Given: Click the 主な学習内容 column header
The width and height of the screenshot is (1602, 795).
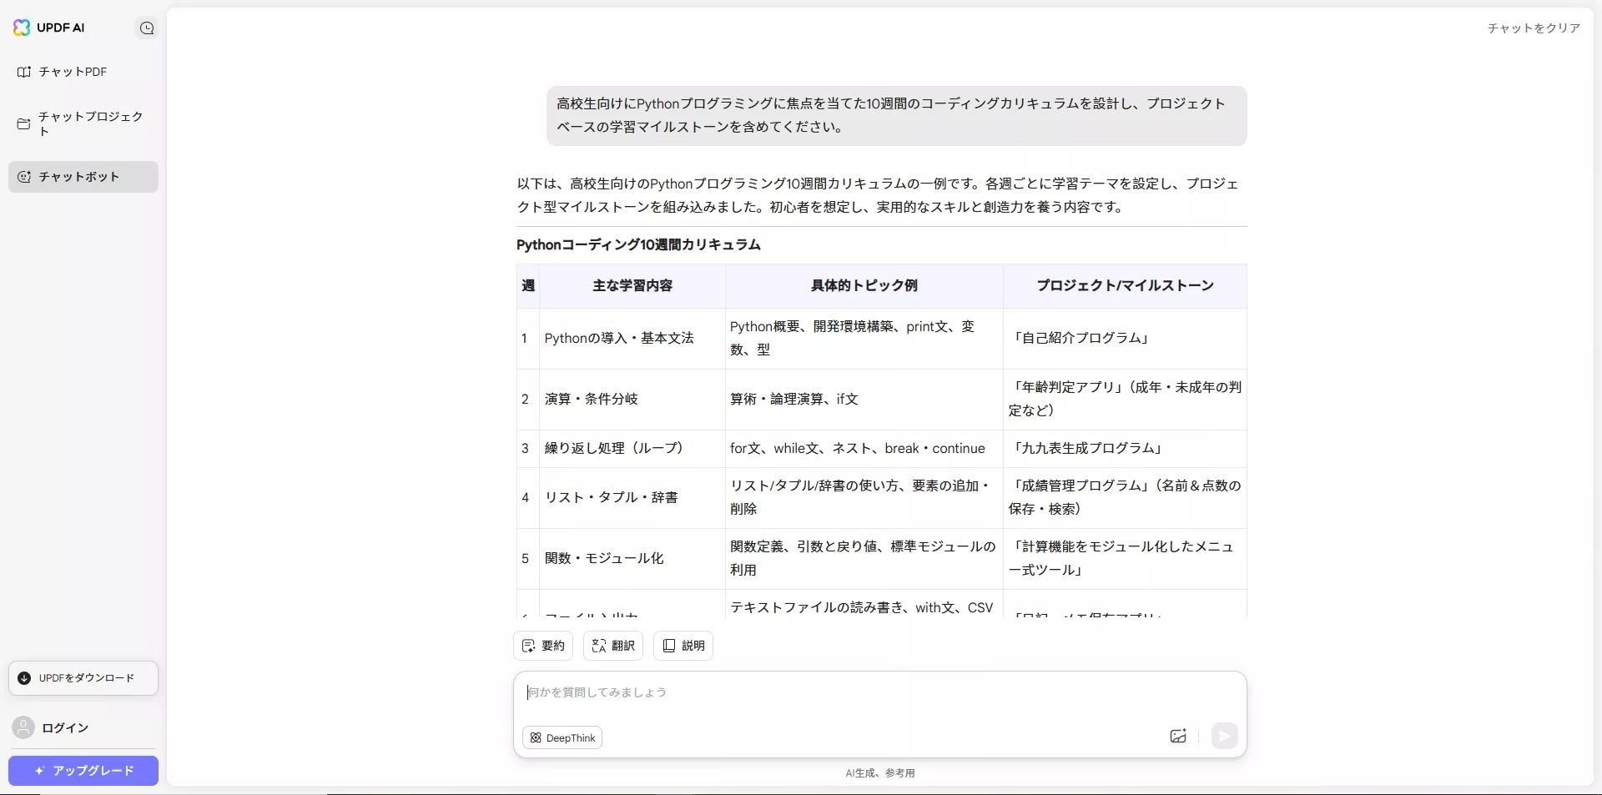Looking at the screenshot, I should pos(632,286).
